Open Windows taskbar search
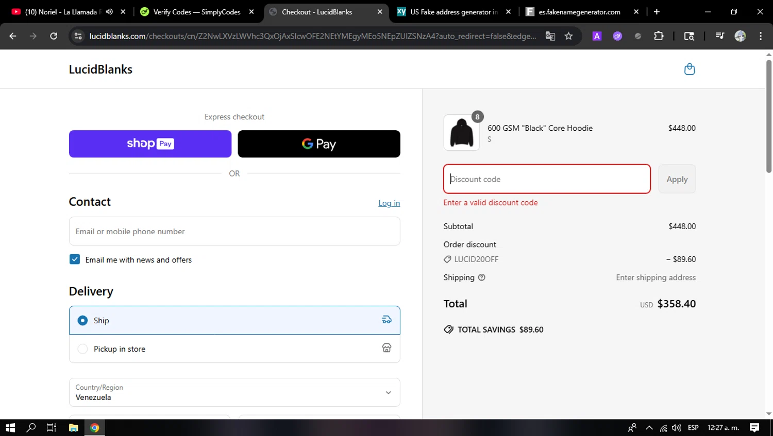773x436 pixels. click(x=31, y=427)
